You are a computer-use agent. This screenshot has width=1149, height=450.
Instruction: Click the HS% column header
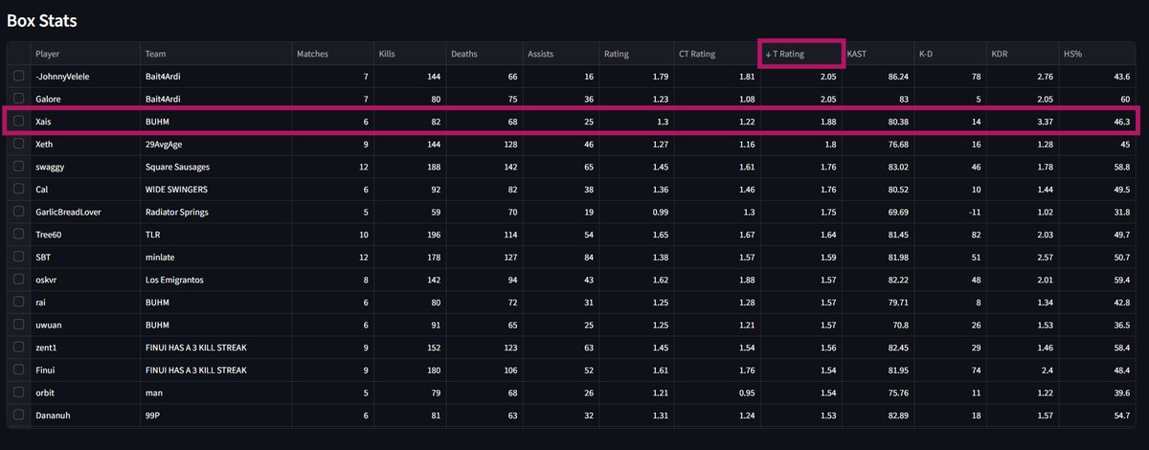1097,54
